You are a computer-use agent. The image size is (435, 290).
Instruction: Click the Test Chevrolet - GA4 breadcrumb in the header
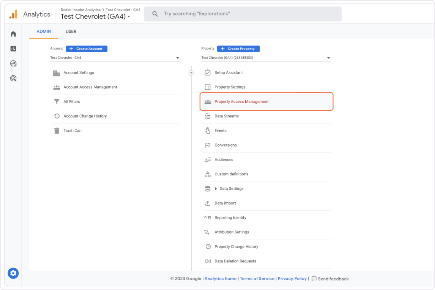click(123, 10)
